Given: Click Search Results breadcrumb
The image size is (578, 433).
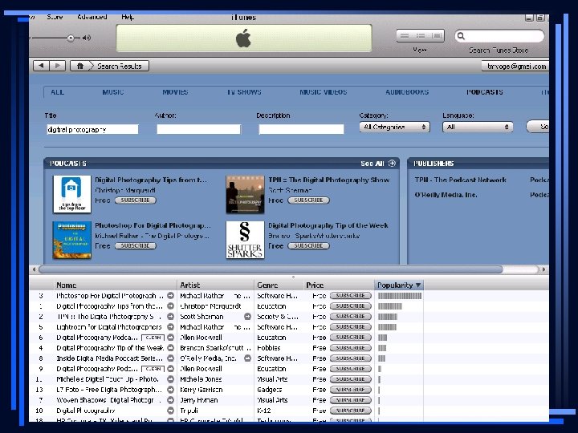Looking at the screenshot, I should tap(120, 67).
